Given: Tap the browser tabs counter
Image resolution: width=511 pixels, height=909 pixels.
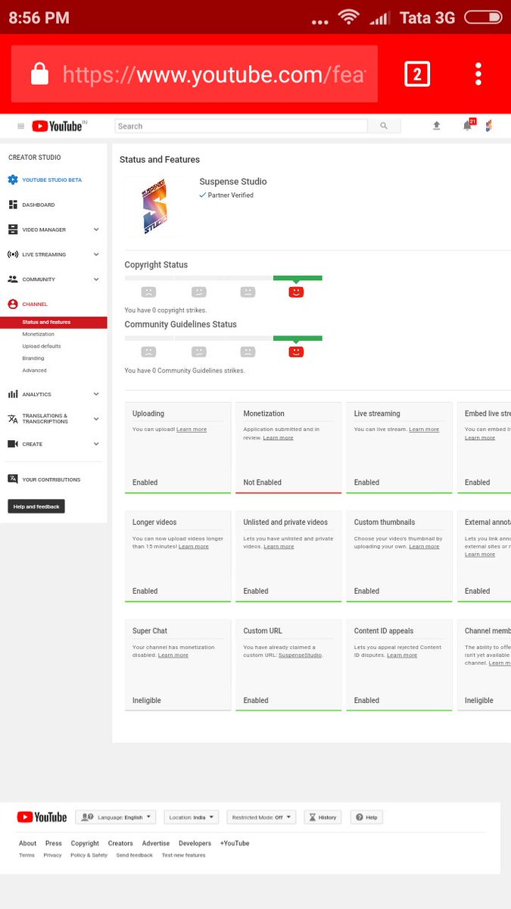Looking at the screenshot, I should 417,74.
